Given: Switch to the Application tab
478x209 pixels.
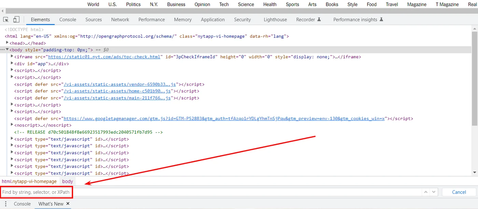Looking at the screenshot, I should [213, 19].
